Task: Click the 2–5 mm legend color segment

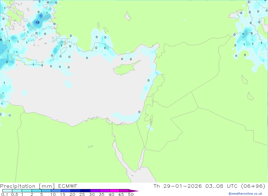Action: click(36, 191)
